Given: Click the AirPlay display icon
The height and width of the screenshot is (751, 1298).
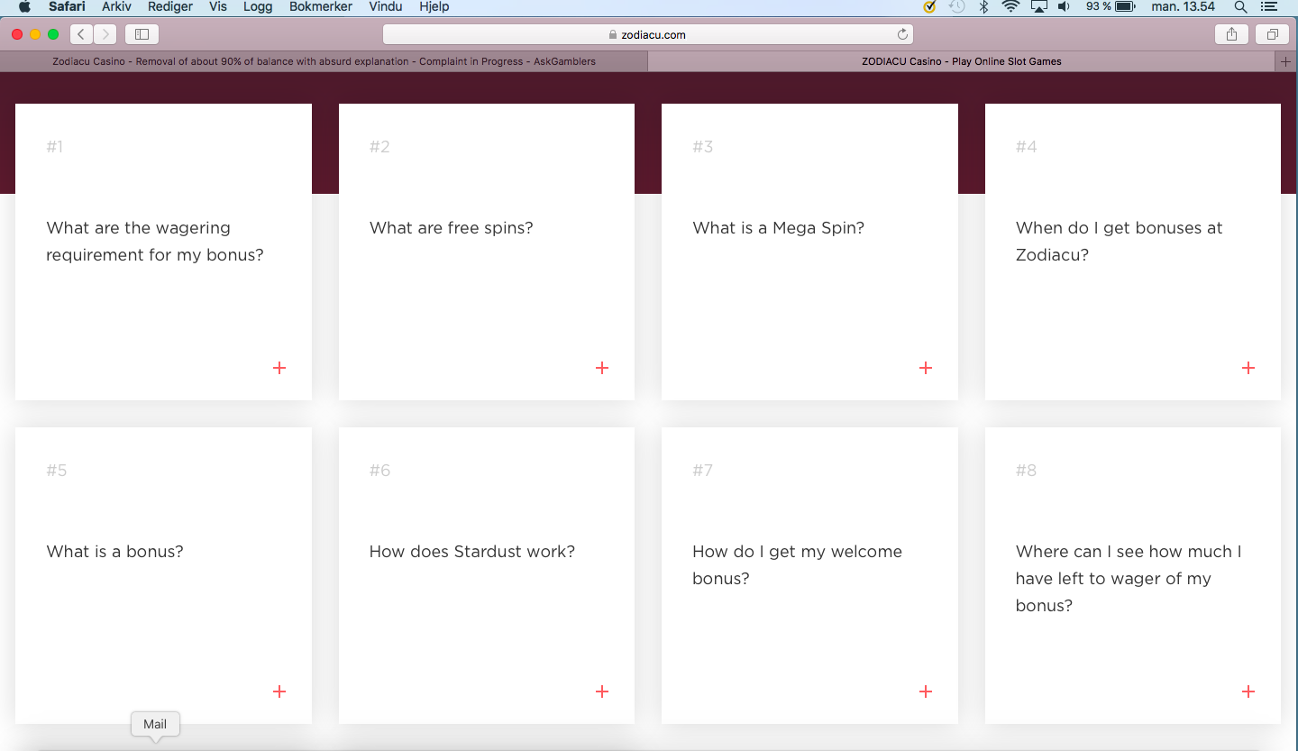Looking at the screenshot, I should point(1038,7).
